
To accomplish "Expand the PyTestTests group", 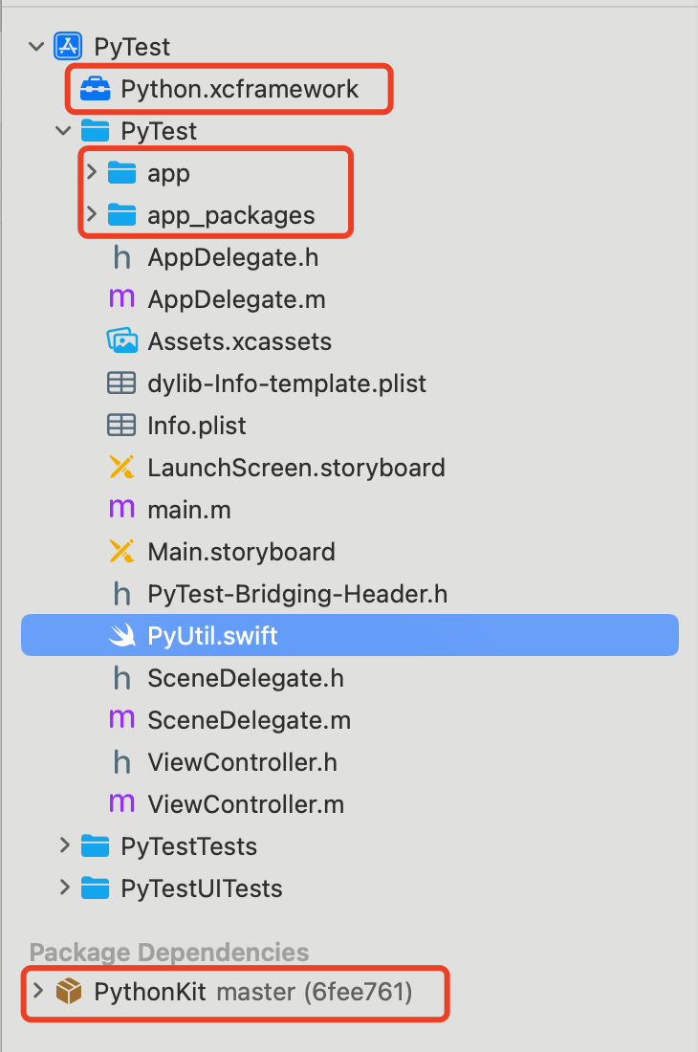I will click(x=65, y=846).
